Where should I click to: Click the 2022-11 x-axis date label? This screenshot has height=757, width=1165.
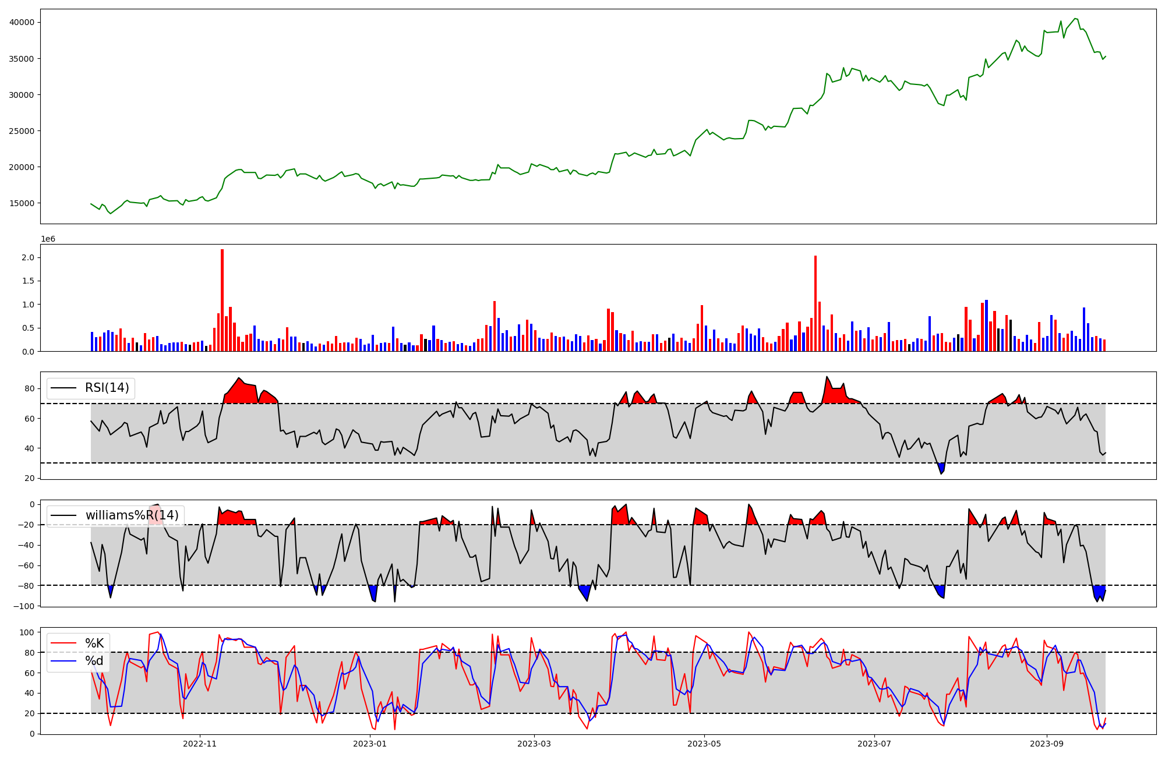point(200,744)
